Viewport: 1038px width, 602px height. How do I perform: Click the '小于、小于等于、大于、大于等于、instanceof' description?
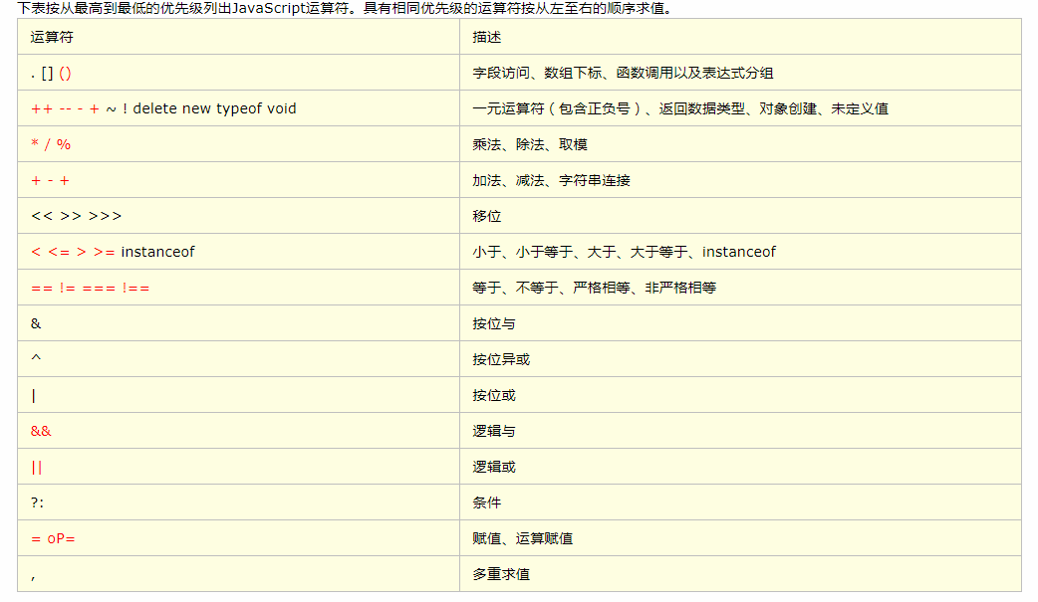click(x=740, y=252)
